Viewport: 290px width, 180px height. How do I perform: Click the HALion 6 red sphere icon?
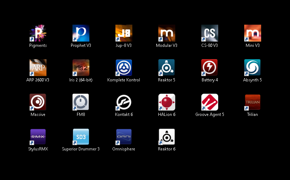166,102
